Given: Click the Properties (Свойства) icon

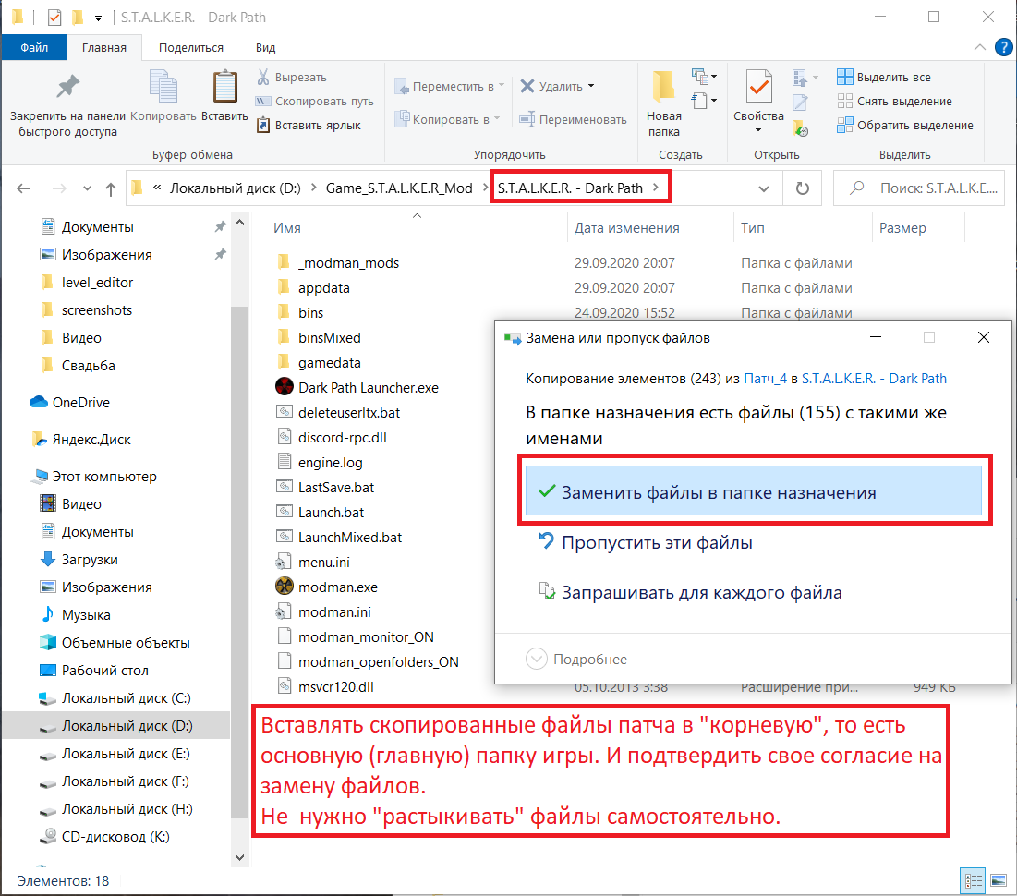Looking at the screenshot, I should tap(758, 87).
